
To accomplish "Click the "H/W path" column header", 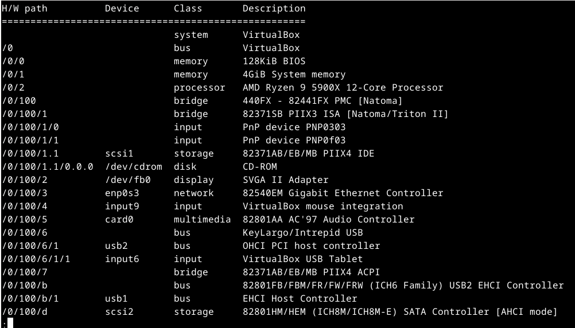I will pyautogui.click(x=24, y=9).
